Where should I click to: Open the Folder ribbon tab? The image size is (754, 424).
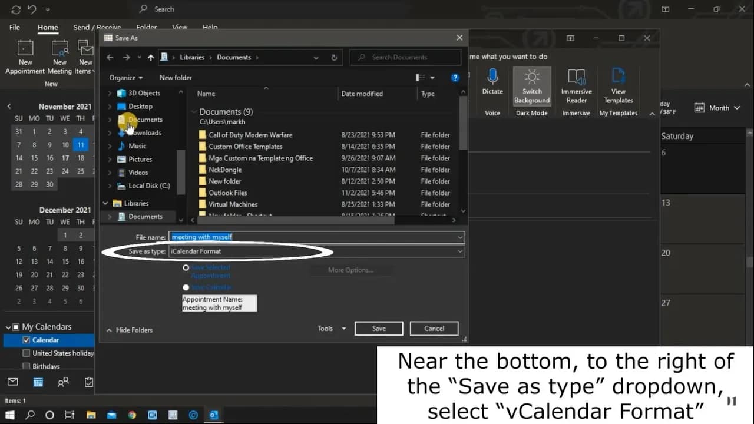[x=146, y=27]
